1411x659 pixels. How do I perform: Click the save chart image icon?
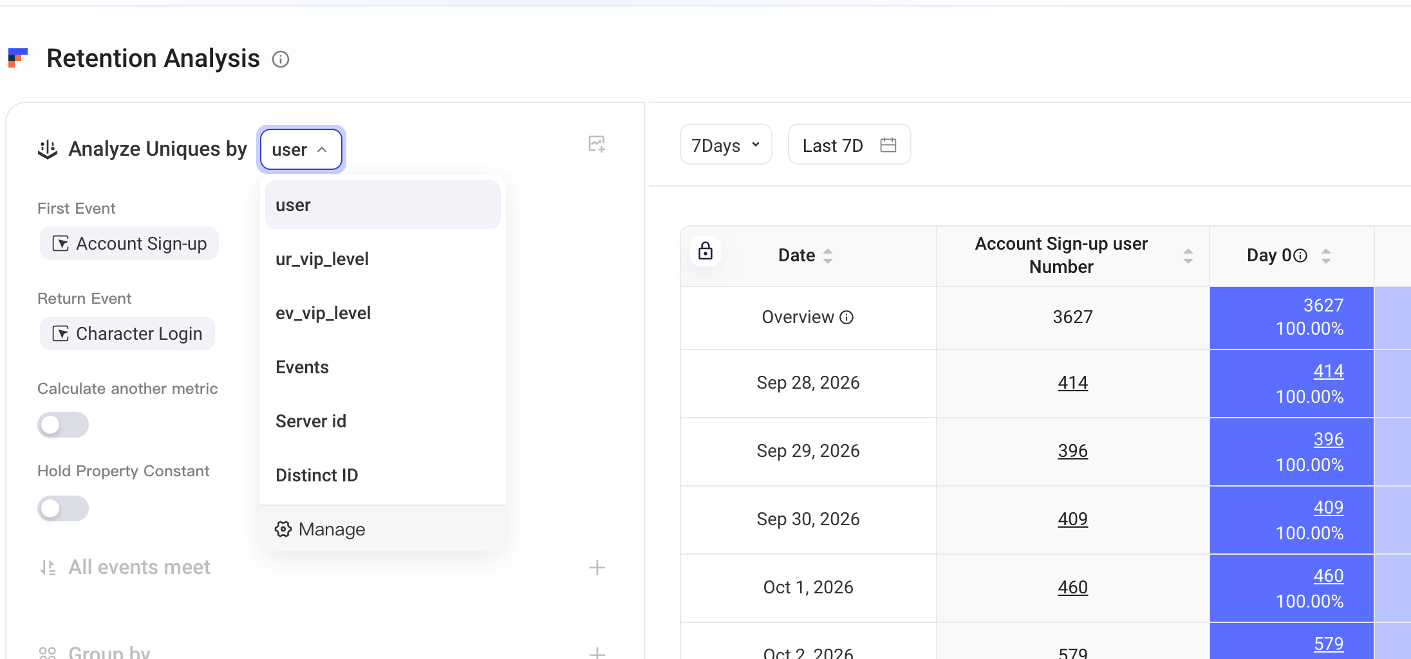(597, 144)
